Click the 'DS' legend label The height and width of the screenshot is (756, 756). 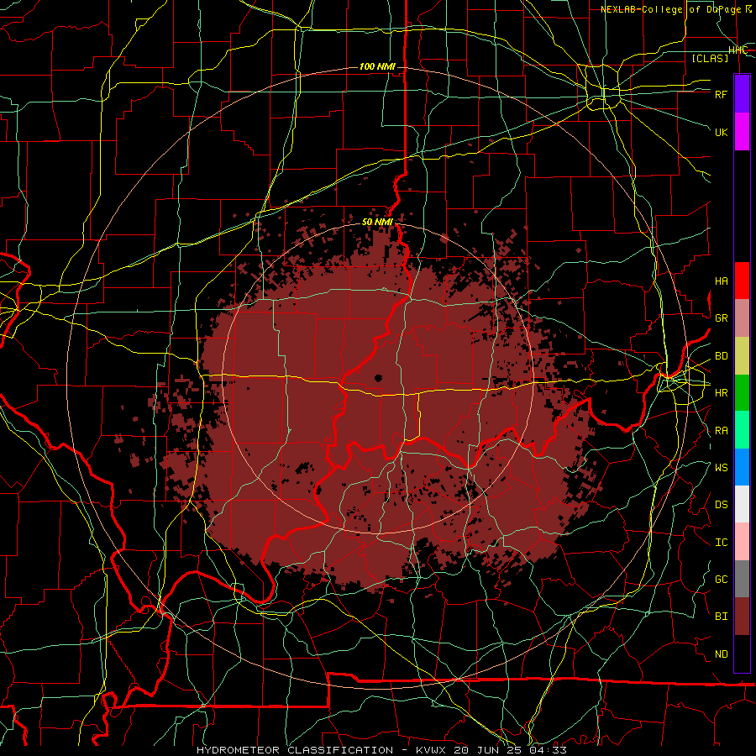pyautogui.click(x=722, y=505)
